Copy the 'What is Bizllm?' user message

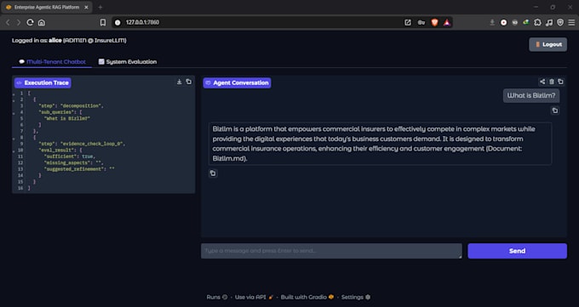click(x=554, y=111)
